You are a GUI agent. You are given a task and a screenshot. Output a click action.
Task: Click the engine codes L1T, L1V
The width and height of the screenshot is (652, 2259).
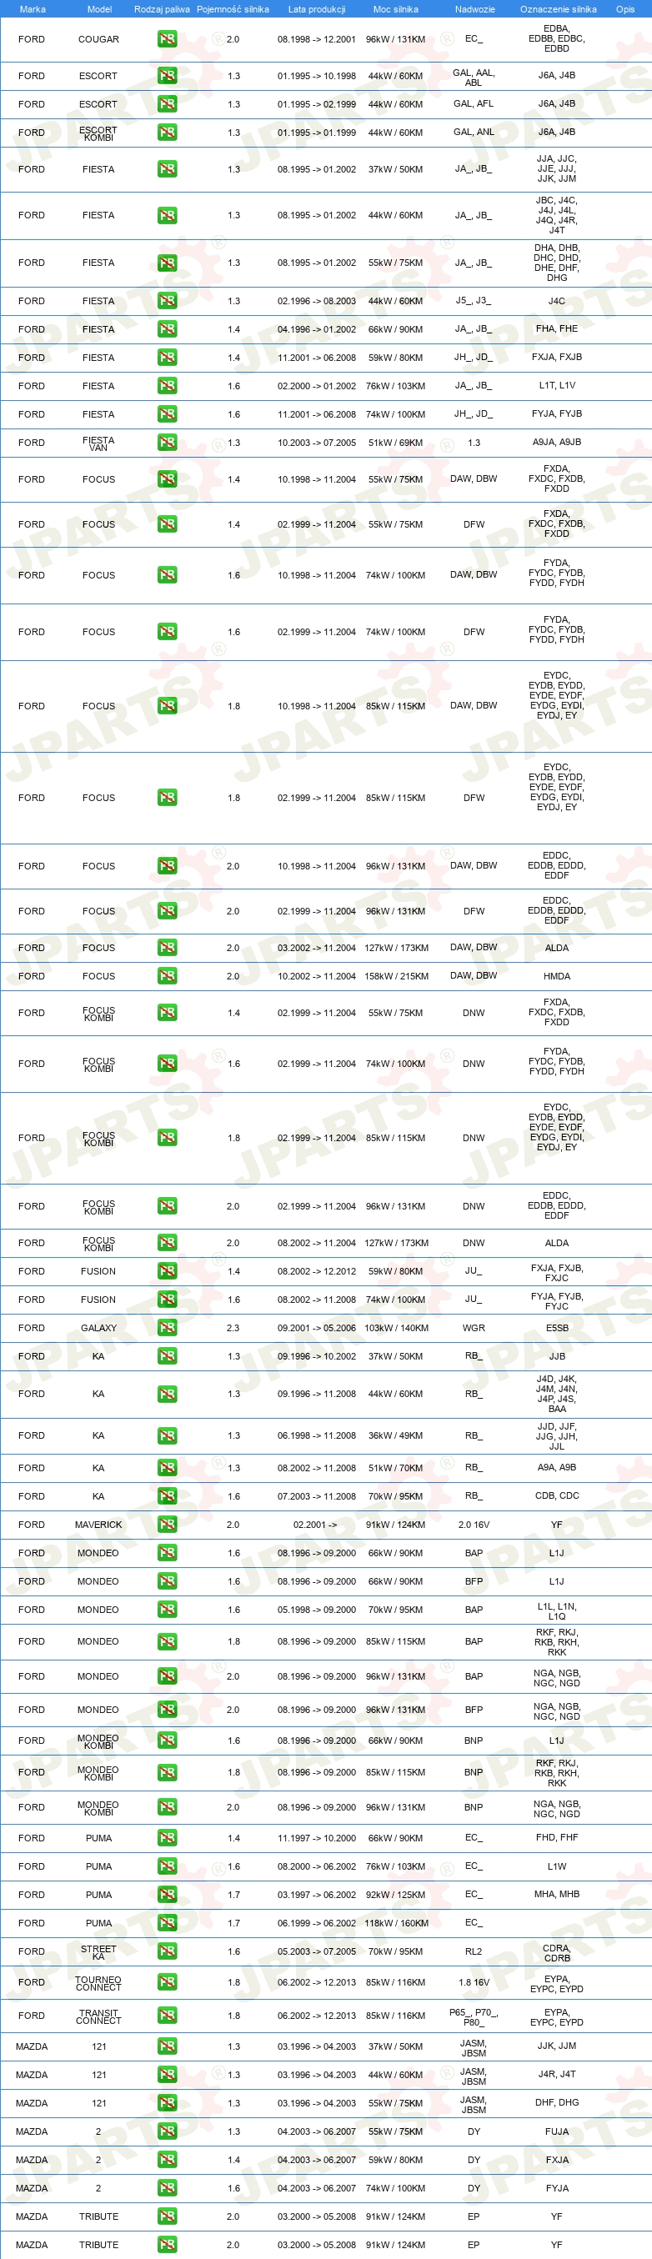point(557,385)
